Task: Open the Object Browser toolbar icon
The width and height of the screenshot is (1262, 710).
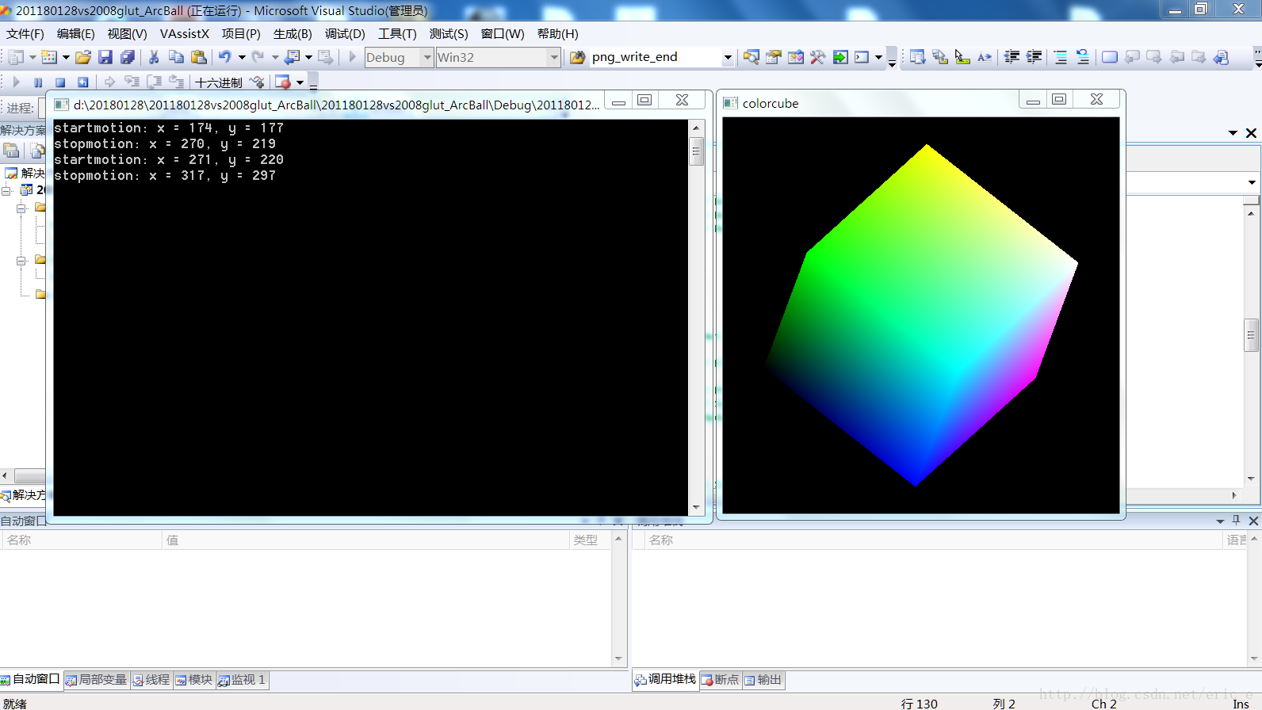Action: pos(796,57)
